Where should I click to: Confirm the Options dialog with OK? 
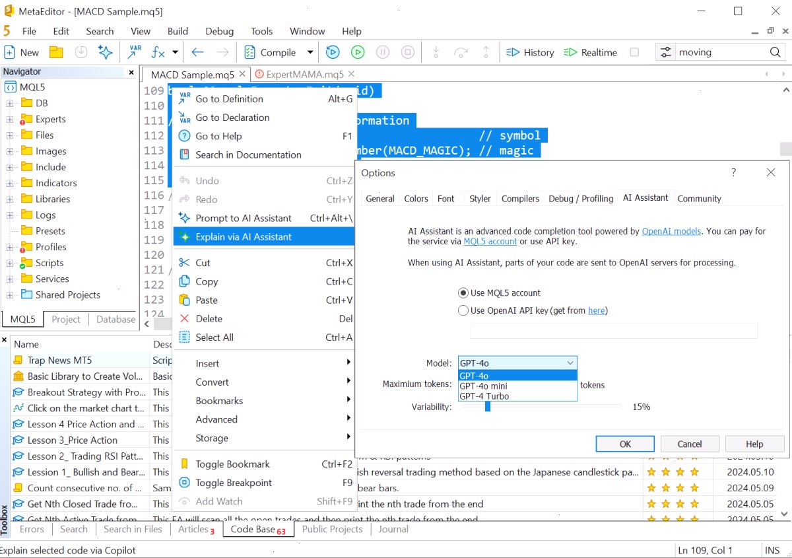(625, 444)
